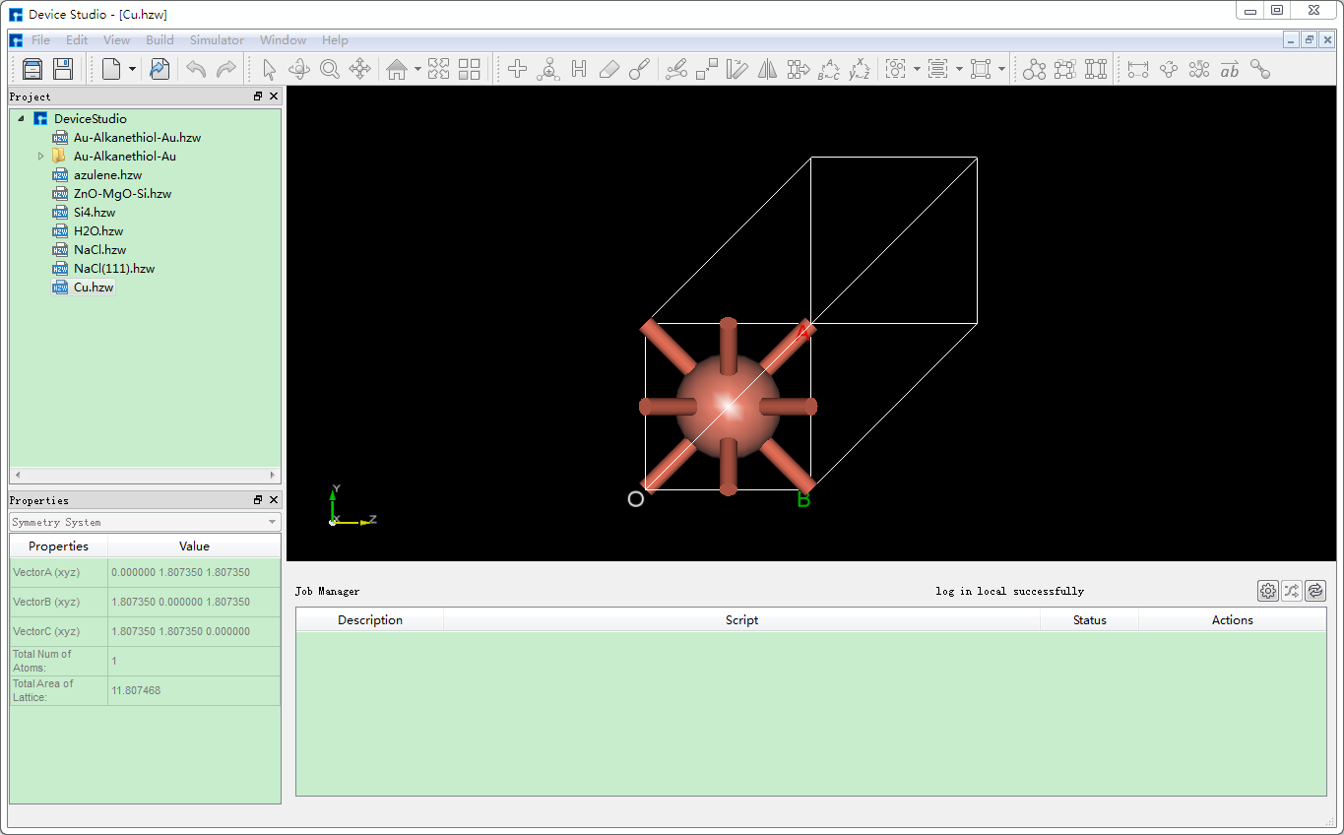Select the Mirror structure tool
The height and width of the screenshot is (835, 1344).
coord(768,69)
